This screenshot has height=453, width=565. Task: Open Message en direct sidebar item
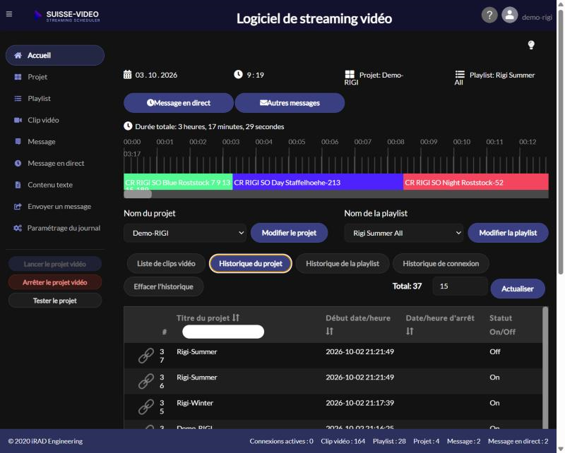coord(55,163)
